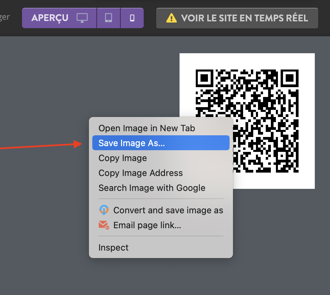Choose Open Image in New Tab

[x=161, y=128]
